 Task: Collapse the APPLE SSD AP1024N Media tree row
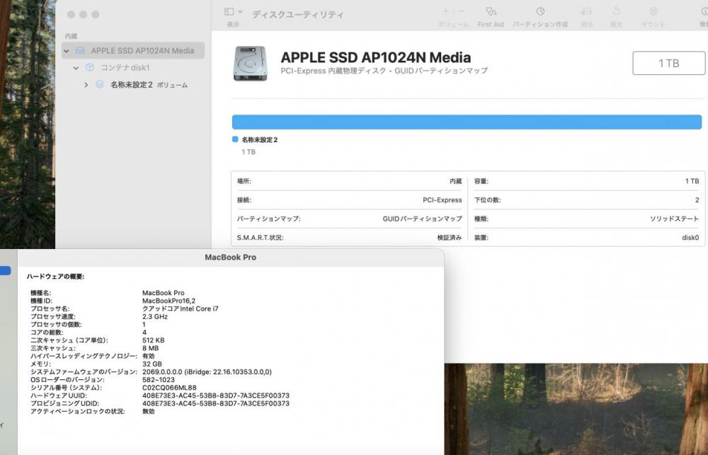pos(67,50)
